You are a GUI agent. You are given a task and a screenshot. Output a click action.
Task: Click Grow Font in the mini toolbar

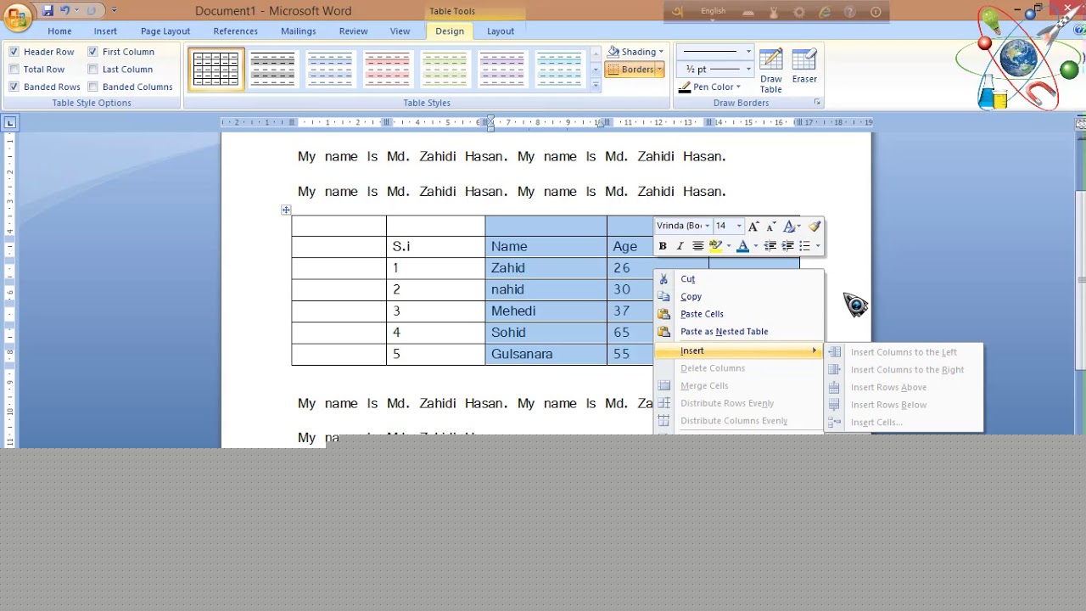coord(753,226)
